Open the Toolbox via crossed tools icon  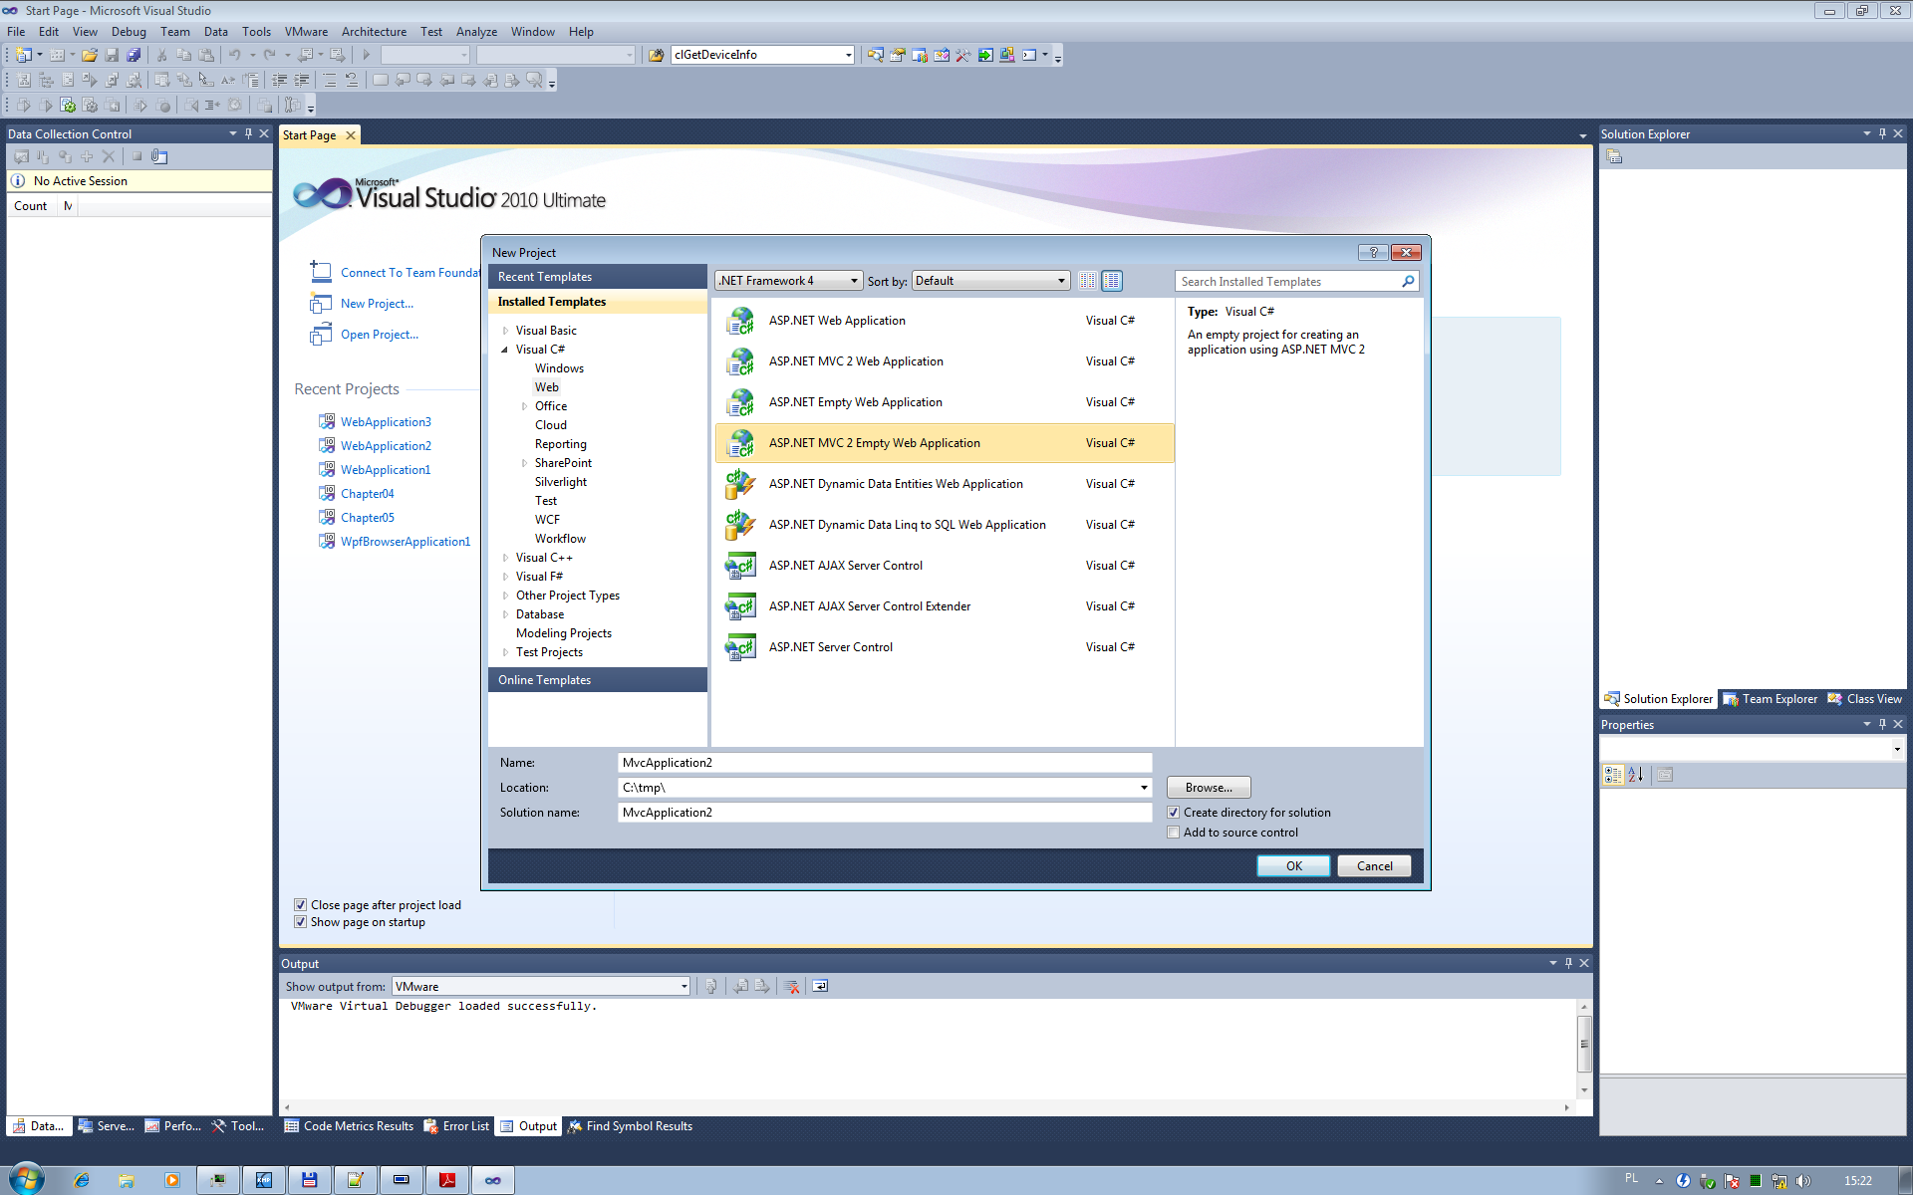962,55
